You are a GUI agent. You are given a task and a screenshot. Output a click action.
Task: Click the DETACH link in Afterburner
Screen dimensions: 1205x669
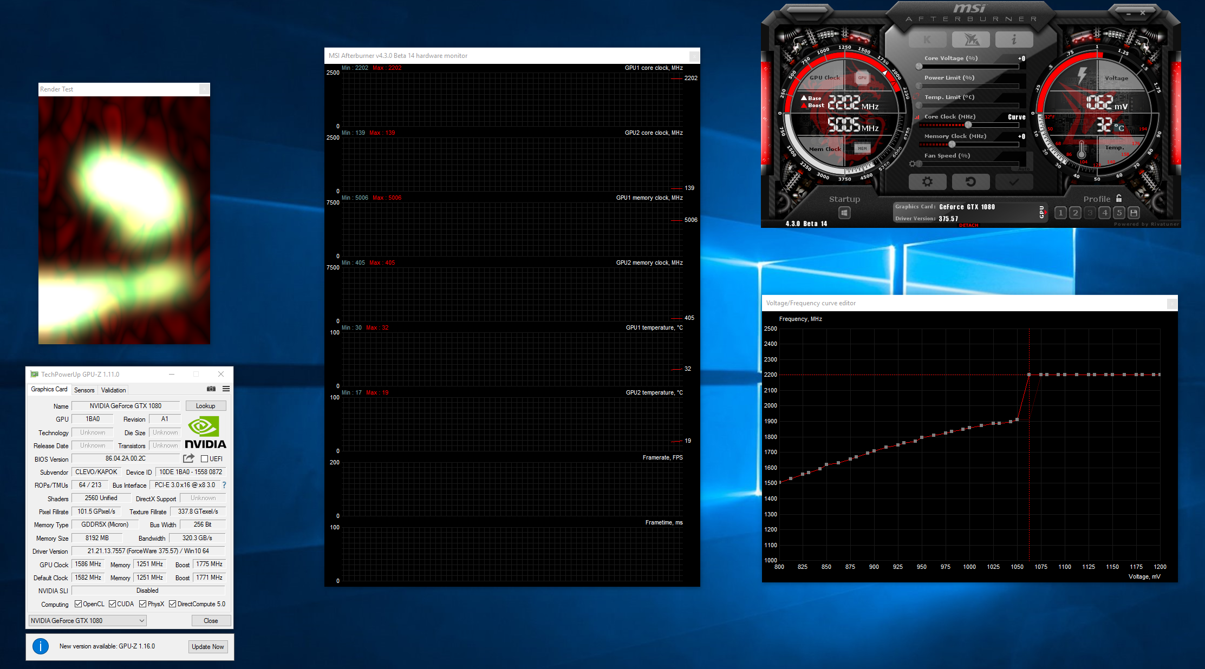coord(969,225)
